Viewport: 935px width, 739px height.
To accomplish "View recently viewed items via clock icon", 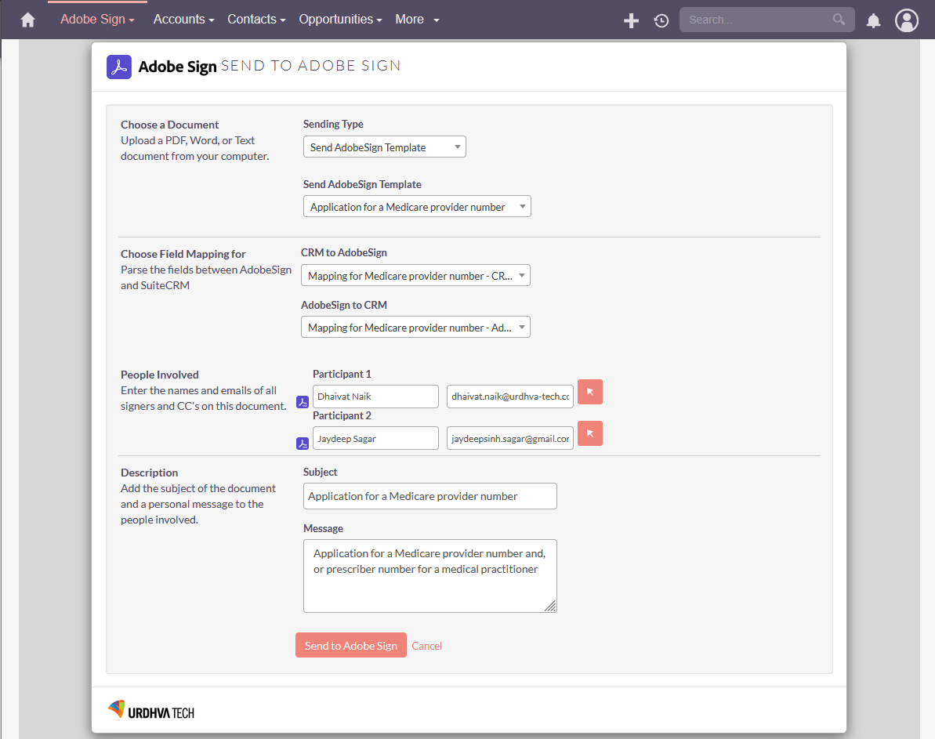I will [x=661, y=20].
